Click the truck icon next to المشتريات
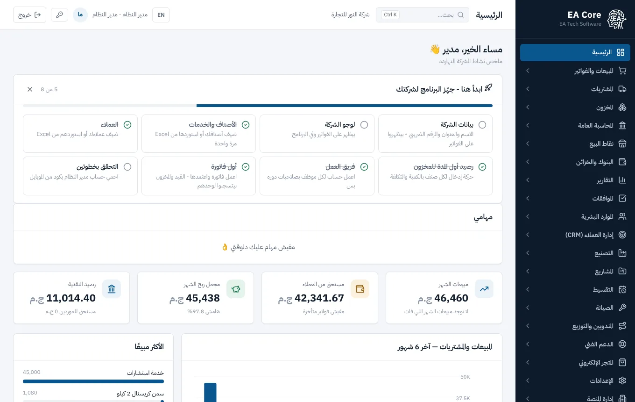This screenshot has height=402, width=635. pyautogui.click(x=622, y=89)
